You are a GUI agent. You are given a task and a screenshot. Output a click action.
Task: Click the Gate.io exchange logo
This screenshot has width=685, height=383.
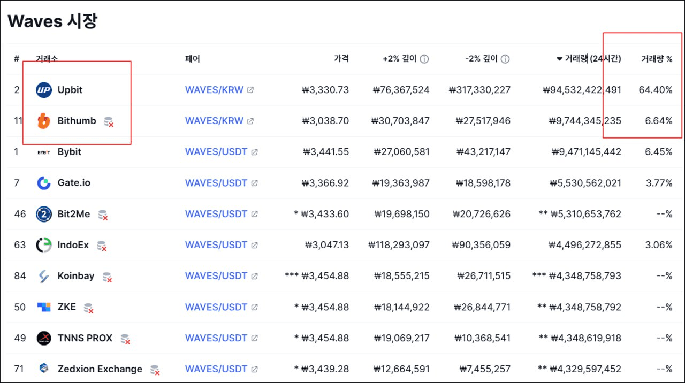tap(44, 183)
